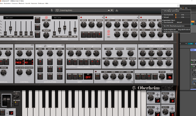Click the red link icon above AMP knob

pyautogui.click(x=46, y=18)
